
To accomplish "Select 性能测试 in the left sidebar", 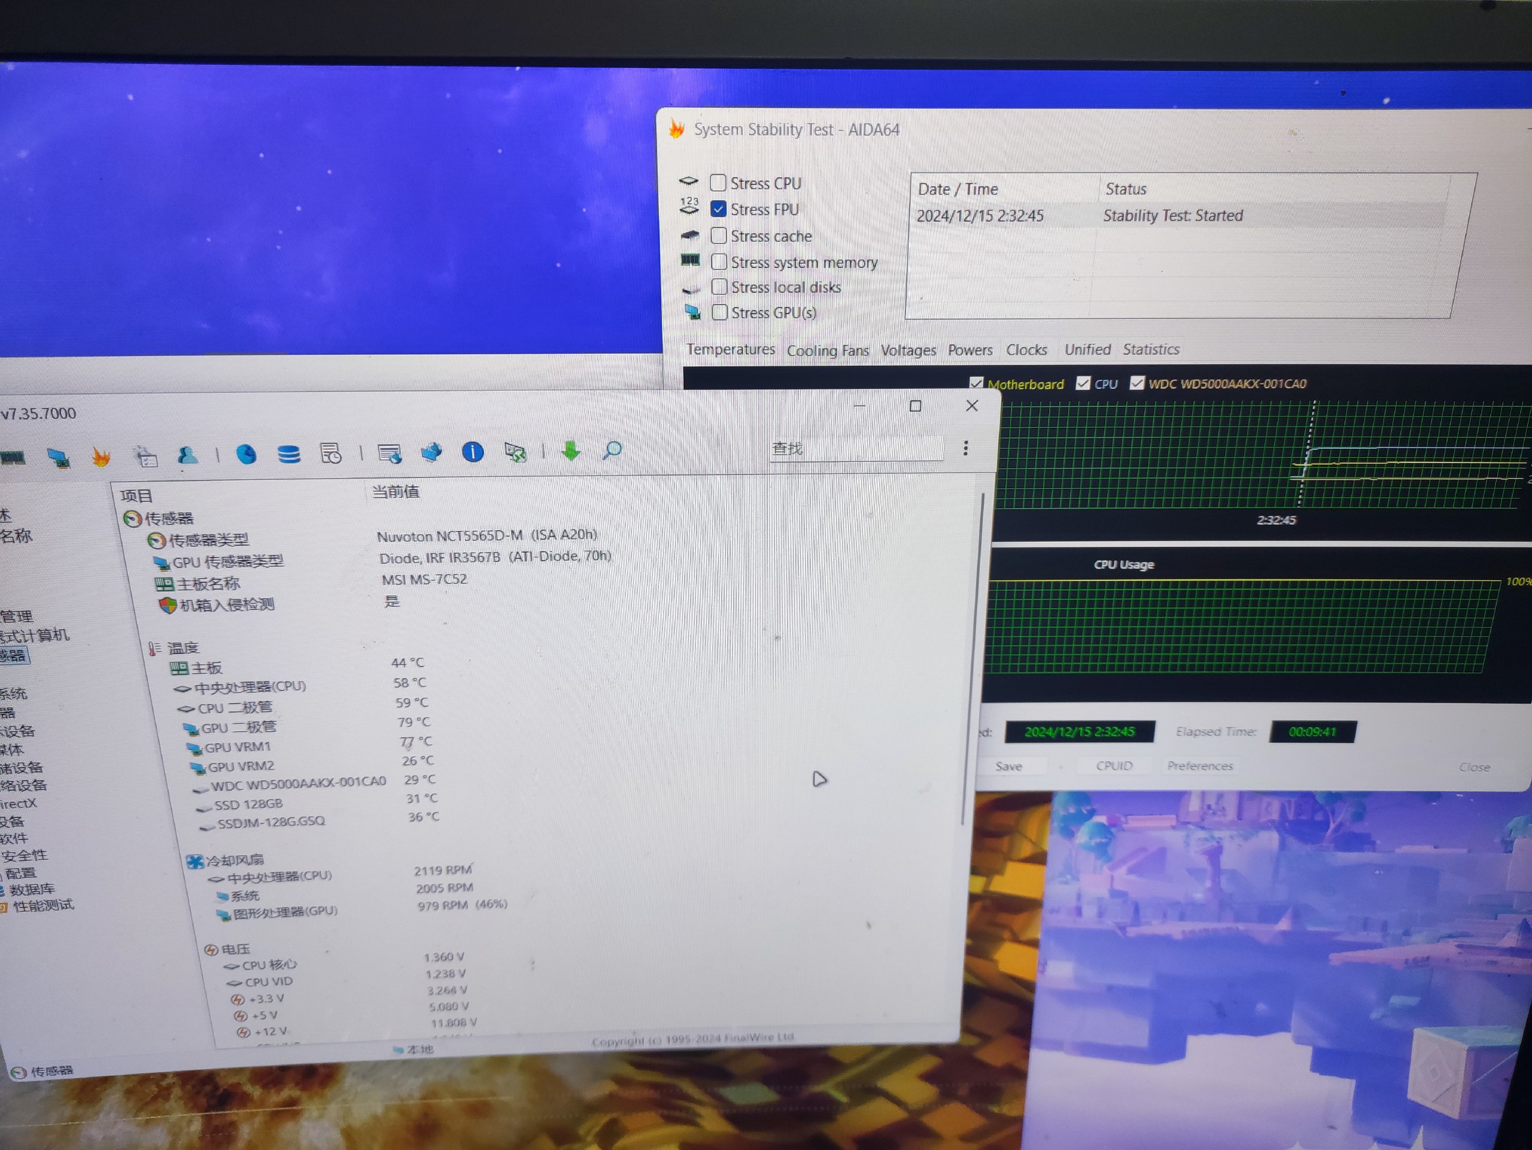I will (43, 906).
